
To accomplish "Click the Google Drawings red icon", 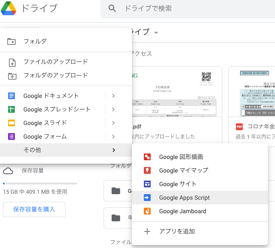I will coord(147,157).
